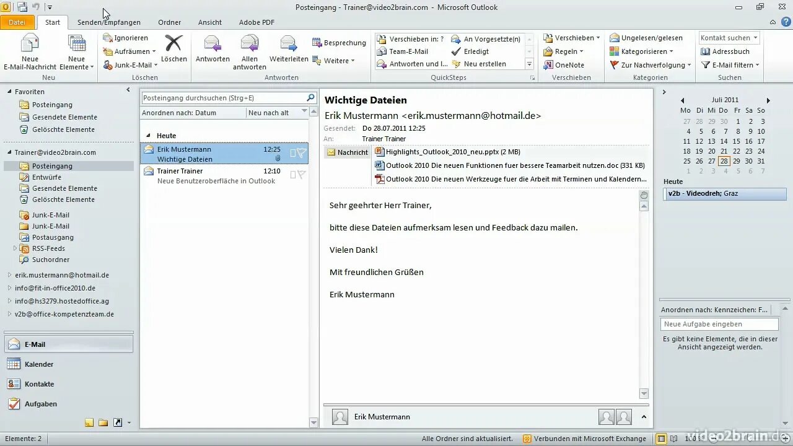Open the Weitere reply options
Viewport: 793px width, 446px height.
pyautogui.click(x=334, y=61)
